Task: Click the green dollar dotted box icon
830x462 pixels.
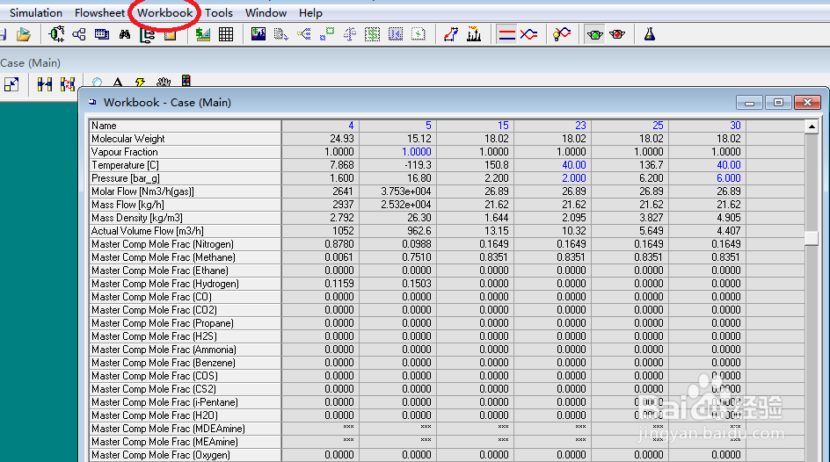Action: 373,35
